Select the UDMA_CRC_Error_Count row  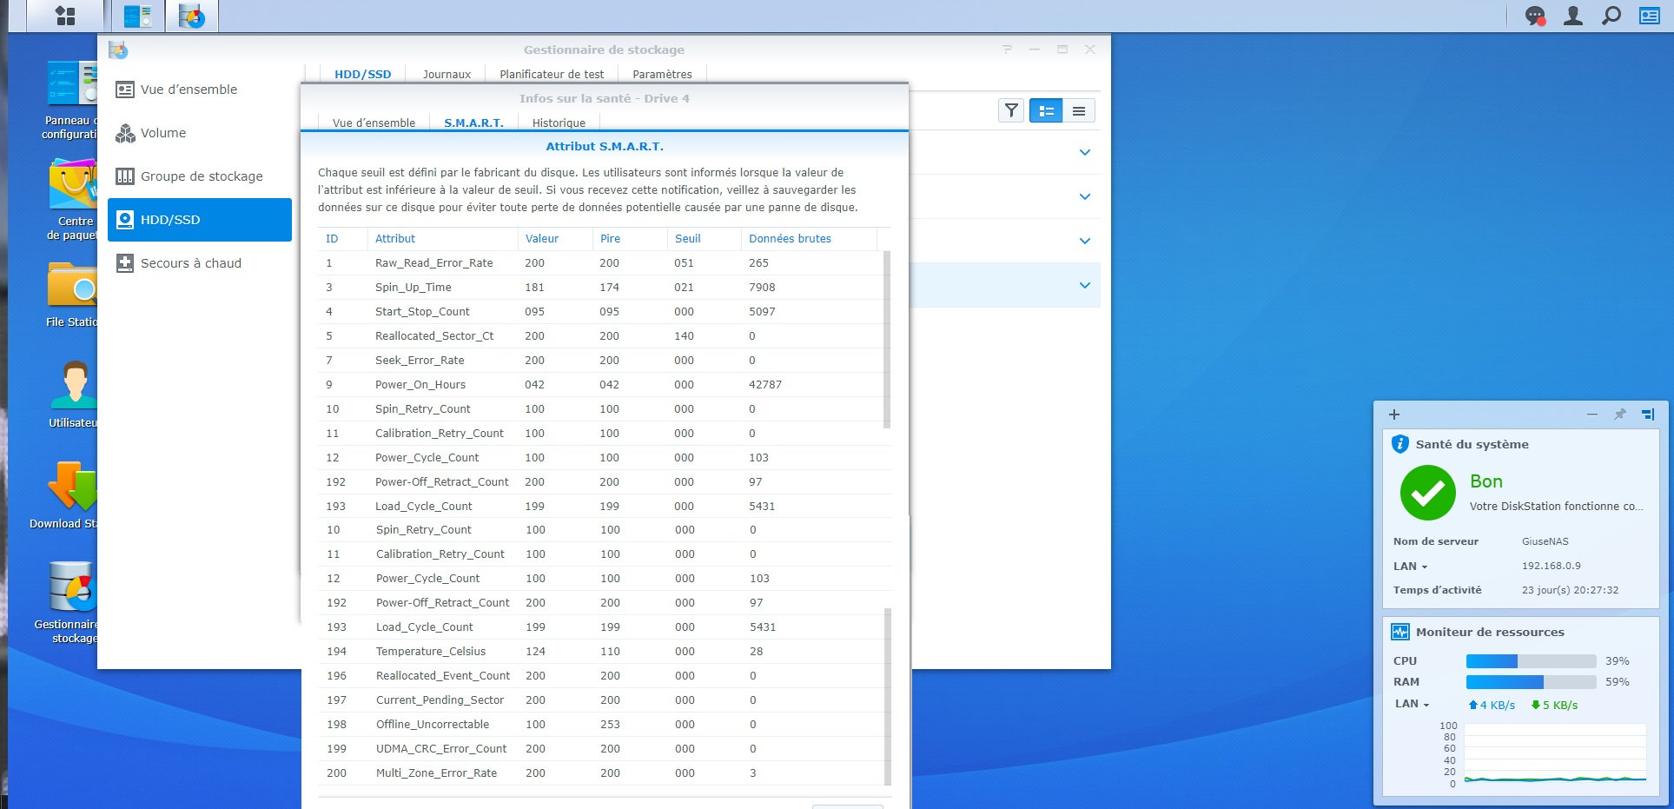pyautogui.click(x=601, y=749)
